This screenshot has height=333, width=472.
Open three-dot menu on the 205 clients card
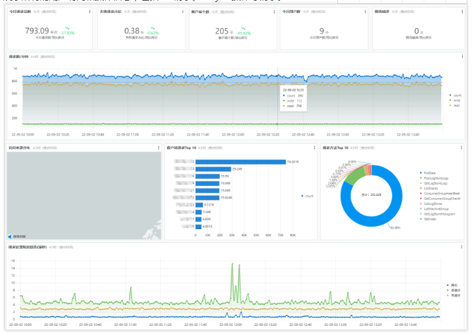[274, 12]
